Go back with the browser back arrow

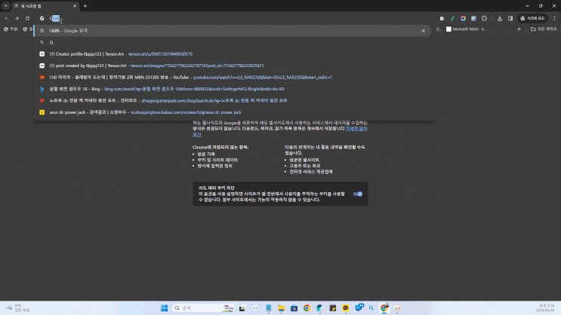point(7,18)
